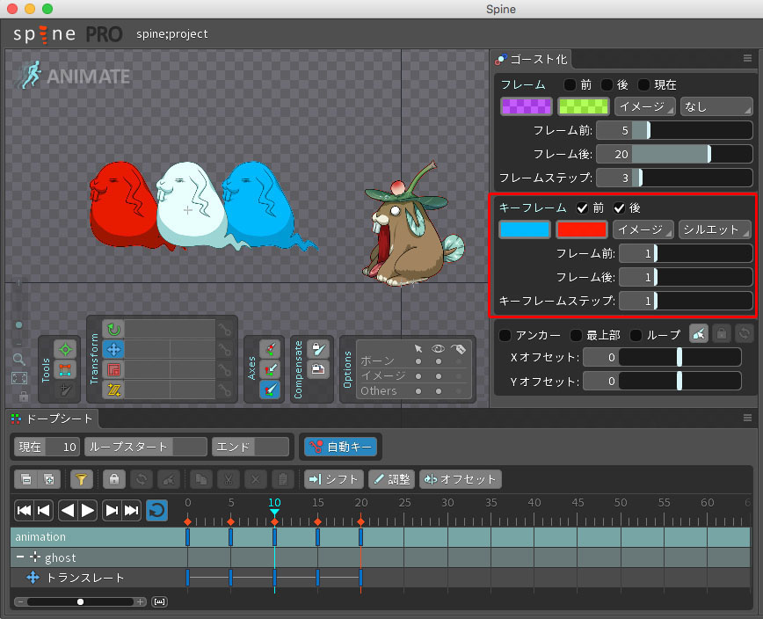This screenshot has height=619, width=763.
Task: Play the animation forward
Action: click(x=88, y=510)
